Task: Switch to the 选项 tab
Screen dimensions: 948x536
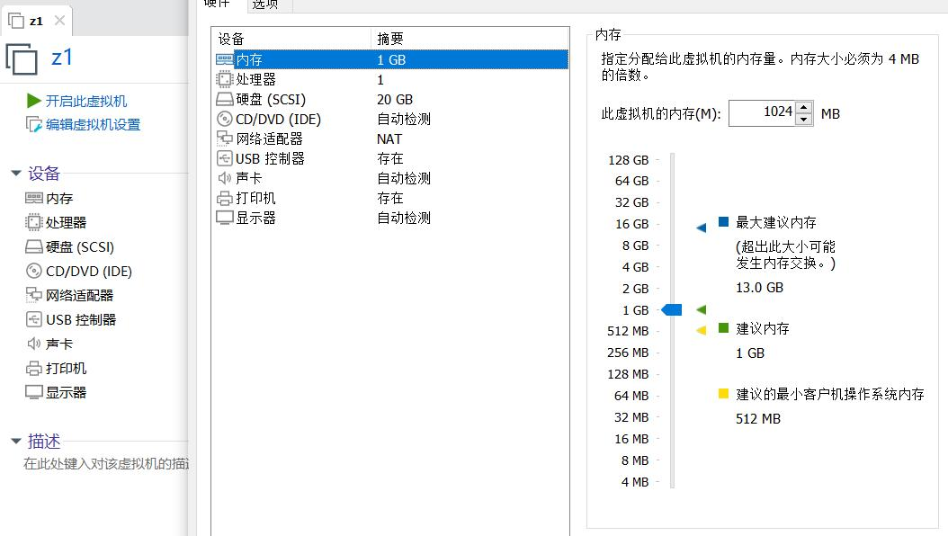Action: [x=264, y=4]
